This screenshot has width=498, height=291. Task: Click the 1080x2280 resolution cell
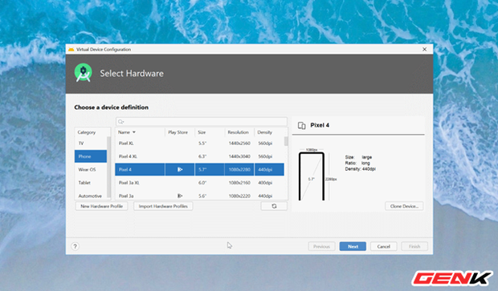(239, 170)
